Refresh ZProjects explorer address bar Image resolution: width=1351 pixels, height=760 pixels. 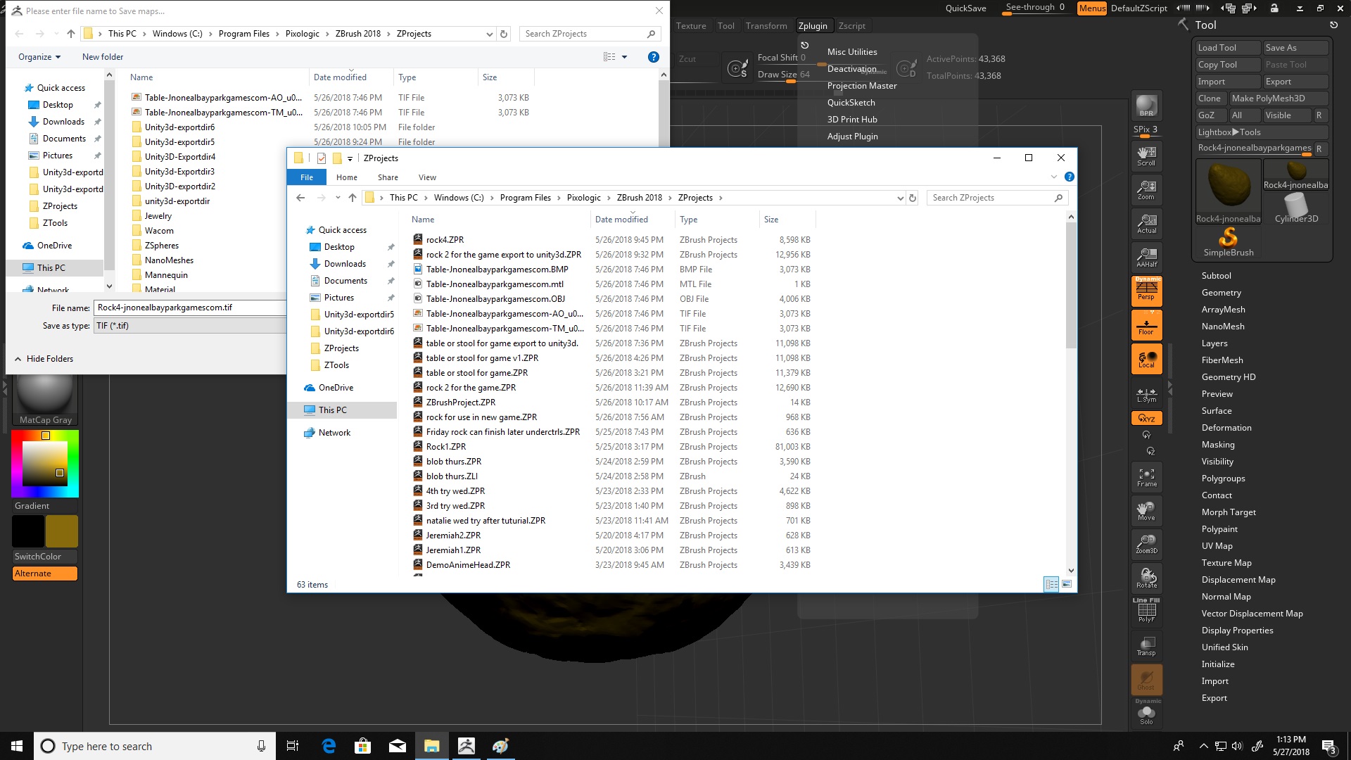913,198
